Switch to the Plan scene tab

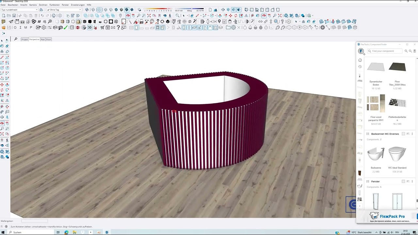tap(43, 39)
